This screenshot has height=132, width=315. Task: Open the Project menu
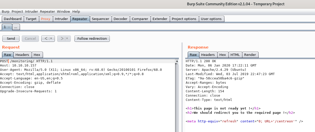click(x=17, y=11)
